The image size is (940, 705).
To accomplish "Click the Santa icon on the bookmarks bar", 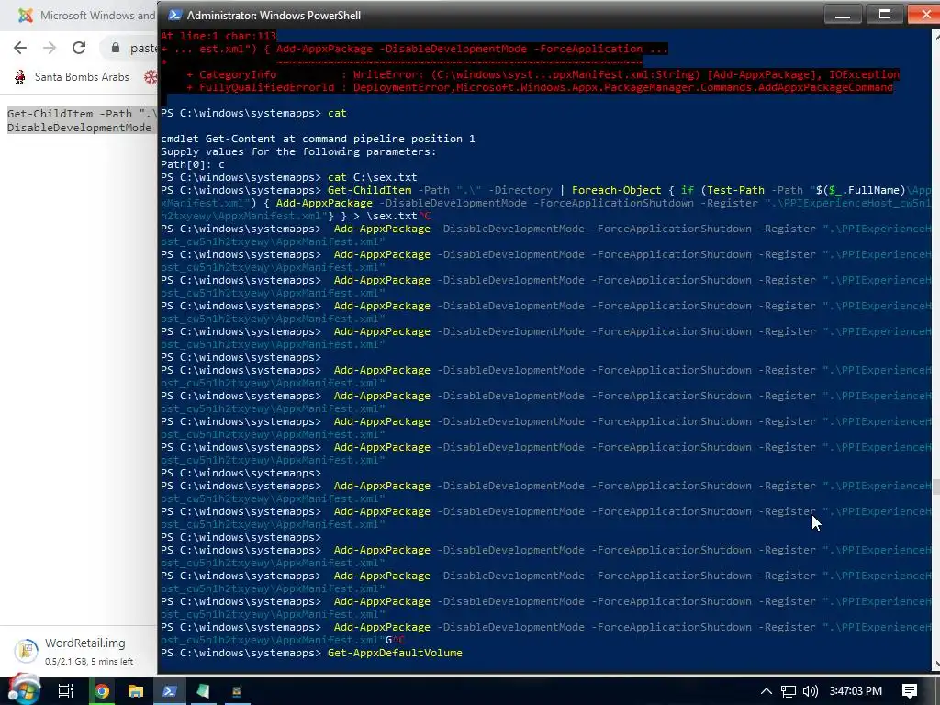I will pyautogui.click(x=20, y=77).
